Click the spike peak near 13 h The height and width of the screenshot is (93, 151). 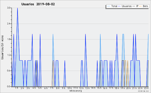85,34
